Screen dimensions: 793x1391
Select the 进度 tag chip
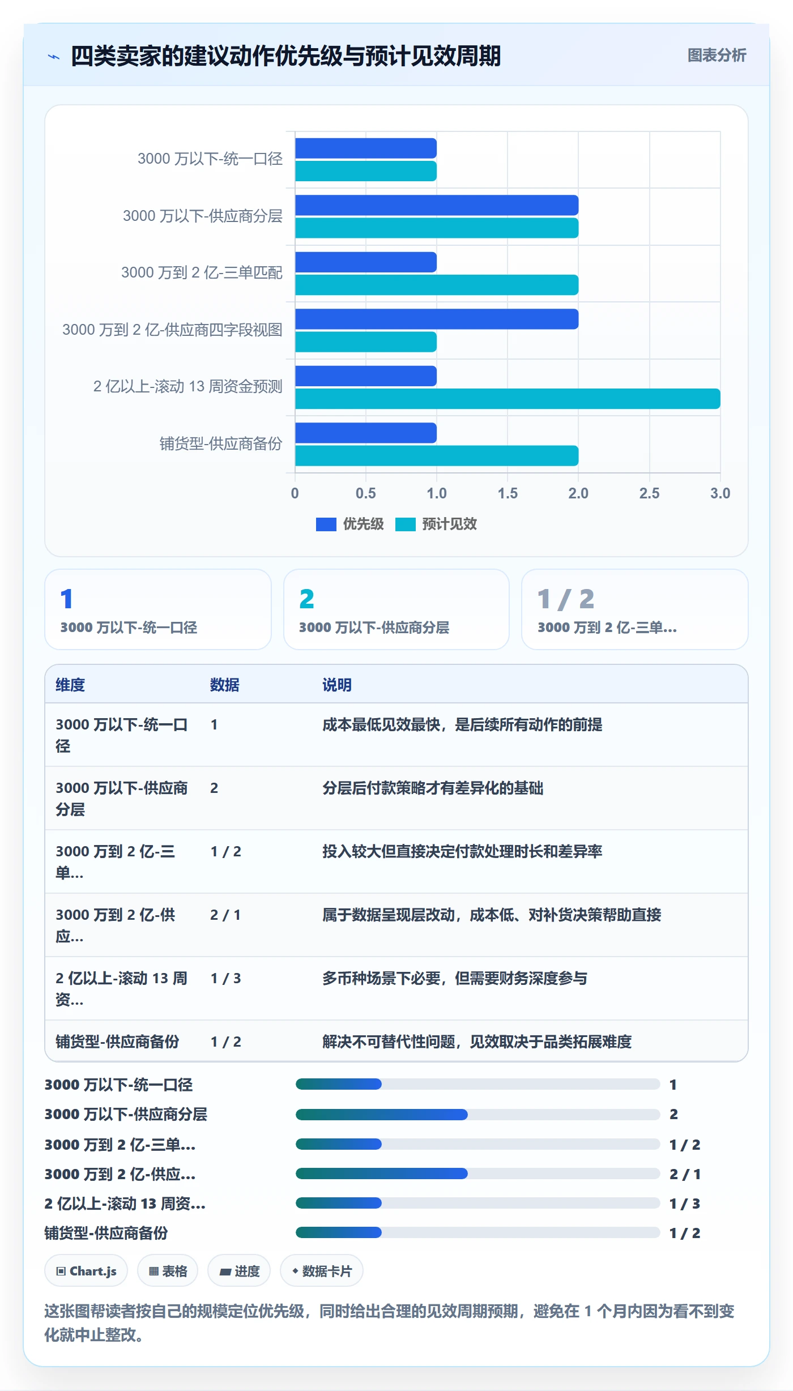(x=239, y=1271)
